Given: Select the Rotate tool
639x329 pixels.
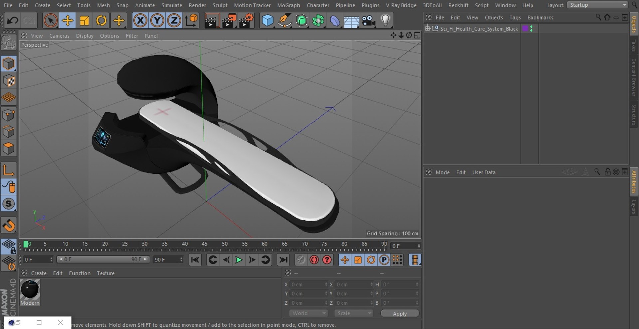Looking at the screenshot, I should coord(101,21).
